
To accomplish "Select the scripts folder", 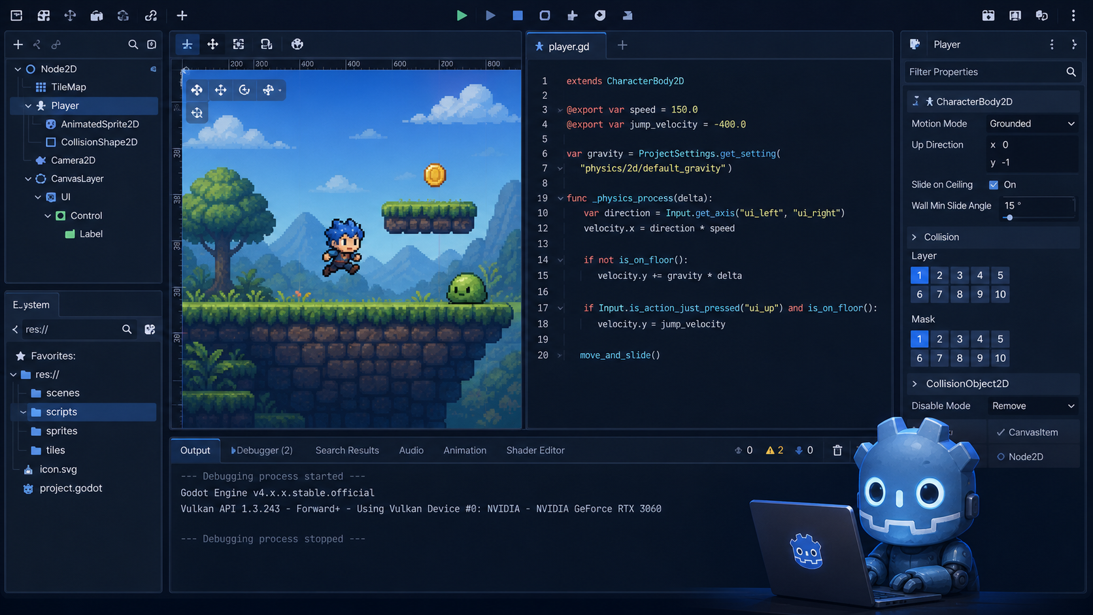I will point(84,412).
